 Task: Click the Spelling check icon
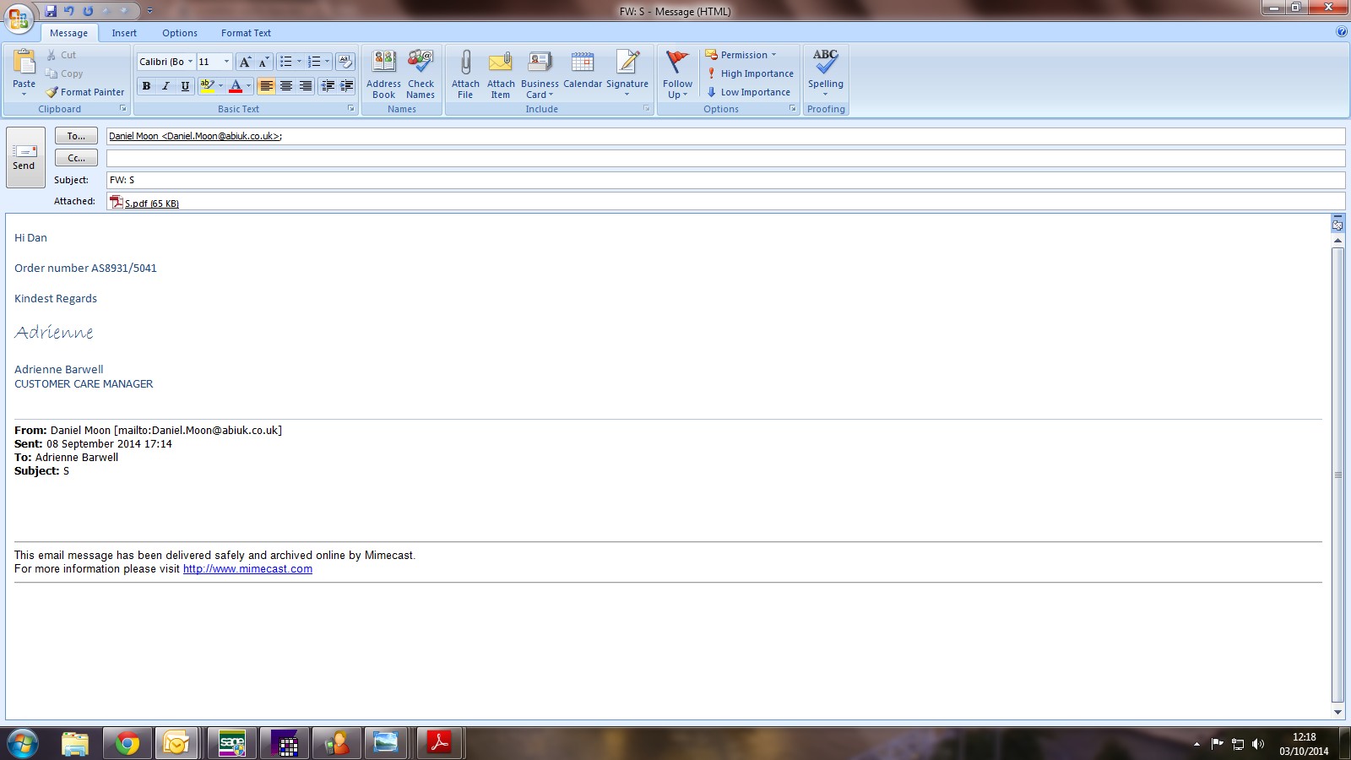[x=825, y=62]
